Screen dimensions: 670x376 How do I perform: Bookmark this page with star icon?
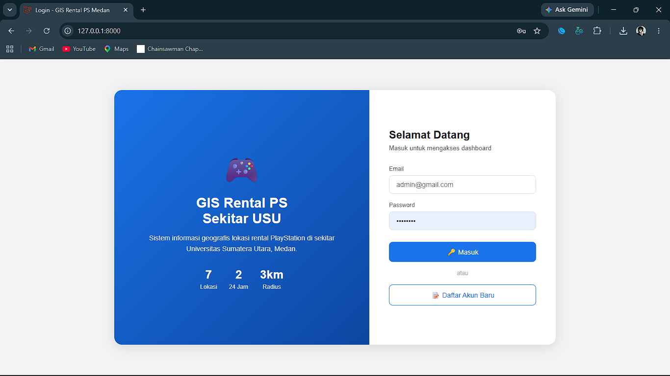pos(537,31)
